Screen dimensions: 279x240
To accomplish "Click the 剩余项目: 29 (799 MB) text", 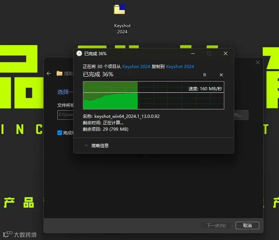I will coord(105,129).
